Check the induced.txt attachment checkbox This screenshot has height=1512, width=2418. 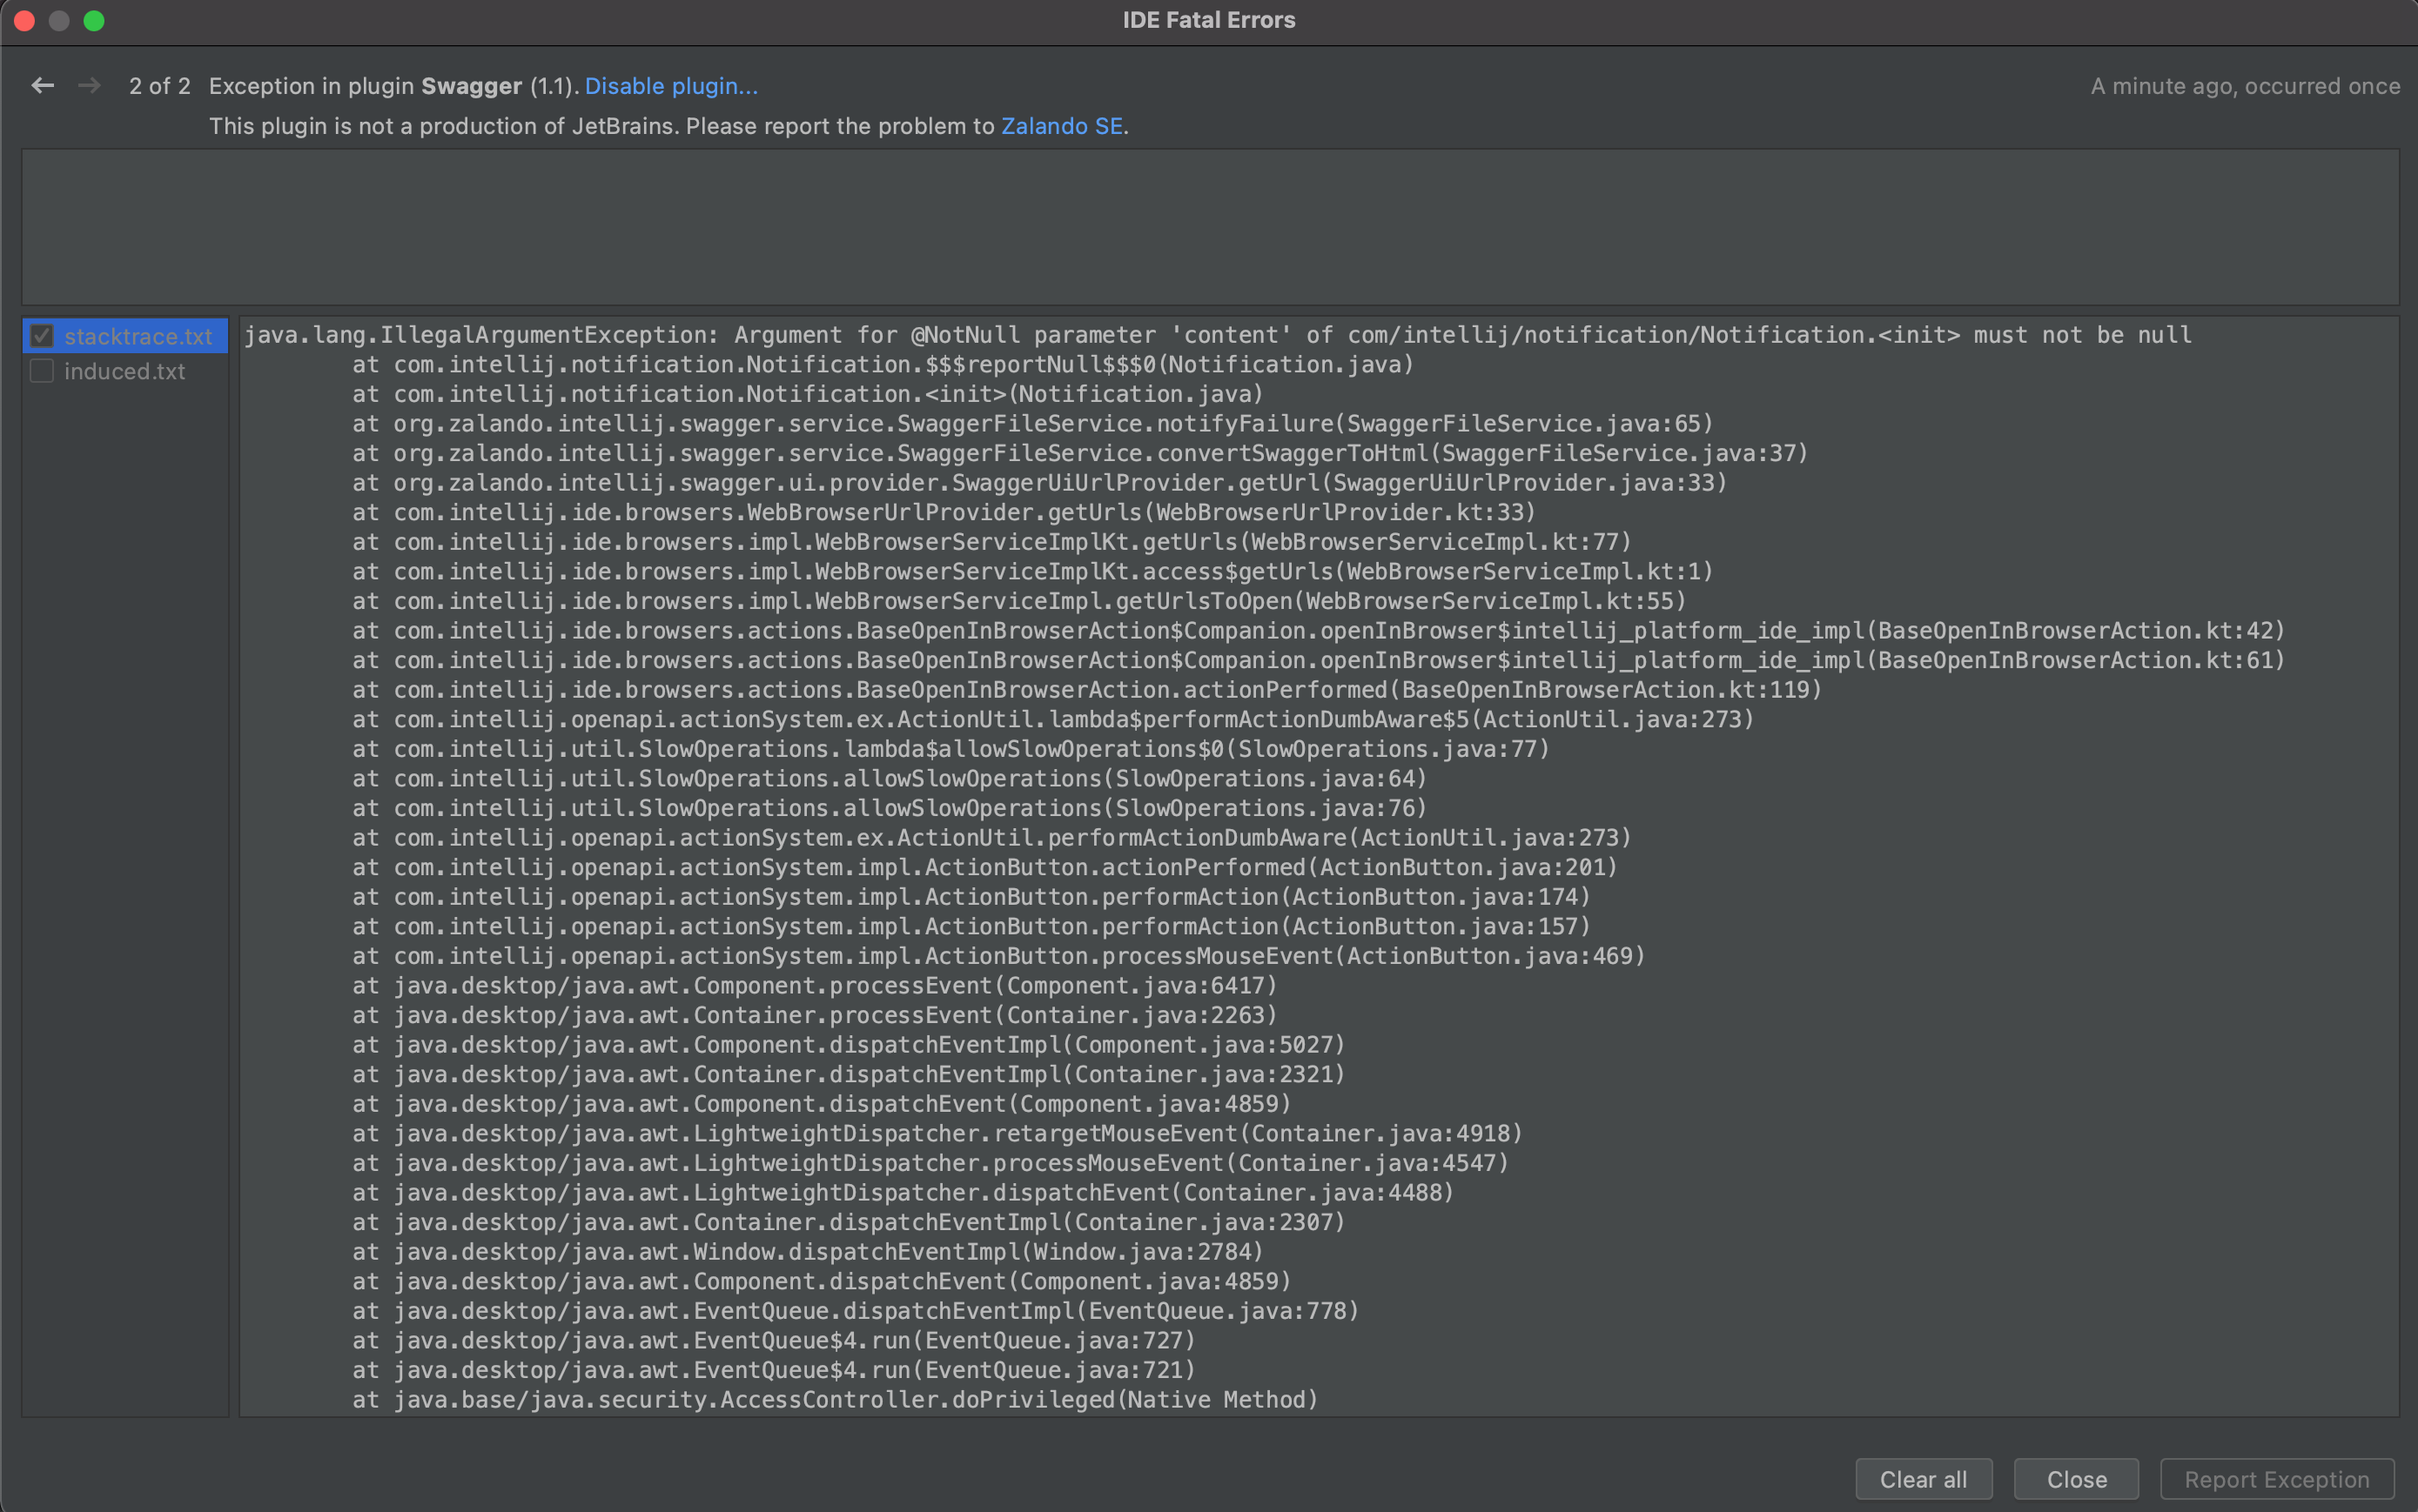(x=42, y=371)
